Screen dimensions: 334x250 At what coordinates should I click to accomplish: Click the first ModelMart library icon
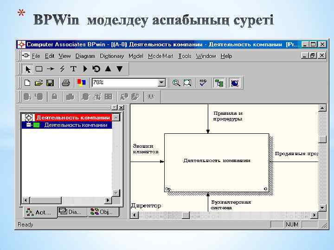[27, 97]
